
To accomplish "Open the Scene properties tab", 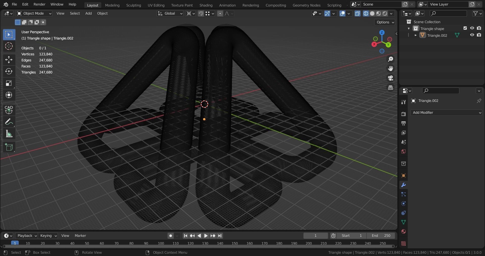I will click(403, 142).
